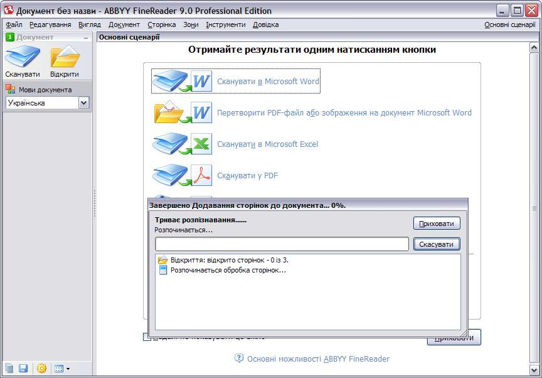Screen dimensions: 542x378
Task: Select Сканувати в Microsoft Word scenario link
Action: tap(268, 81)
